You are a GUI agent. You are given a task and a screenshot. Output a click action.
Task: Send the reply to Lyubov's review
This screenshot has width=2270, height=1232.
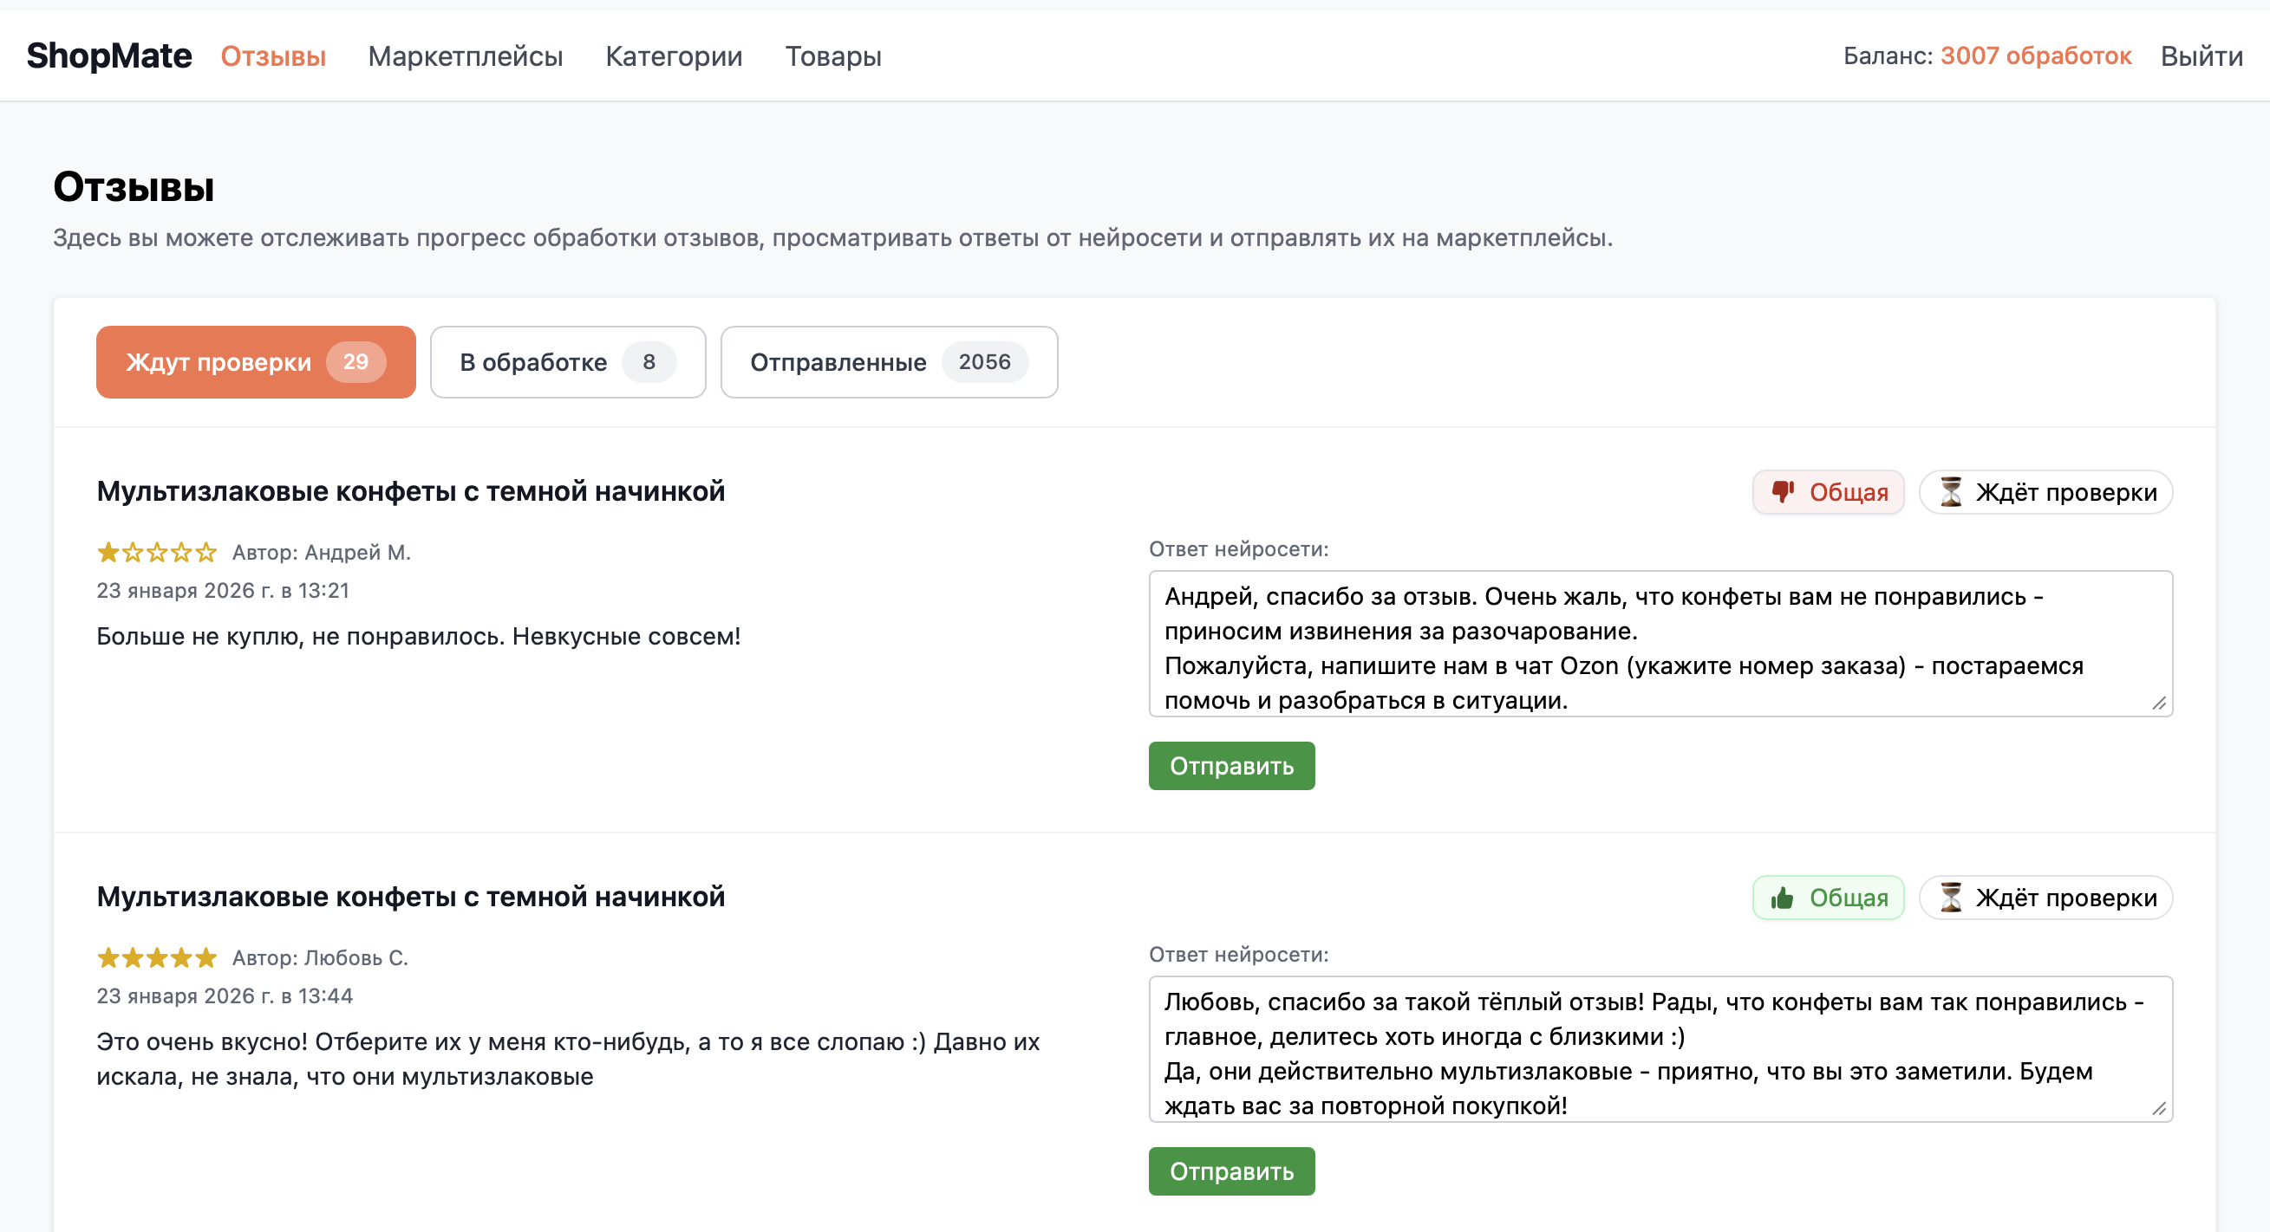click(1231, 1171)
